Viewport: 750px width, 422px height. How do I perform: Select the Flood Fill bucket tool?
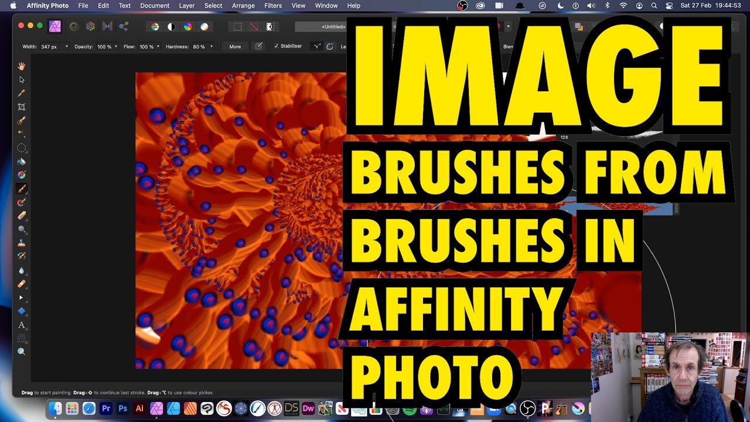22,161
